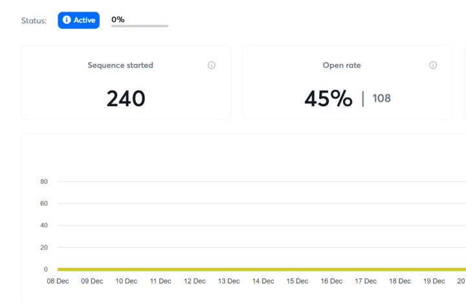The height and width of the screenshot is (303, 466).
Task: Click the 45% open rate value
Action: click(328, 98)
